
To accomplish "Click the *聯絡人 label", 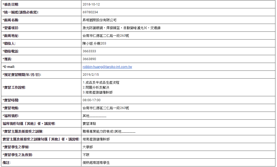I will (9, 43).
